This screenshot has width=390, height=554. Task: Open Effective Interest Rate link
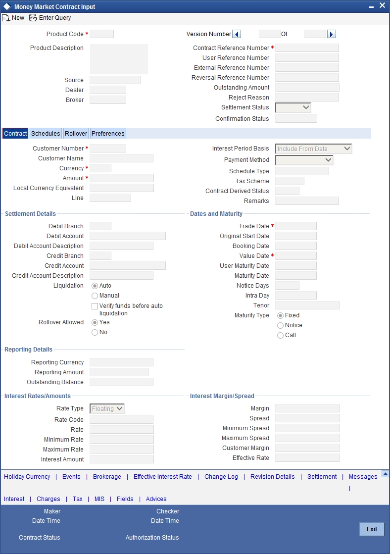coord(162,477)
